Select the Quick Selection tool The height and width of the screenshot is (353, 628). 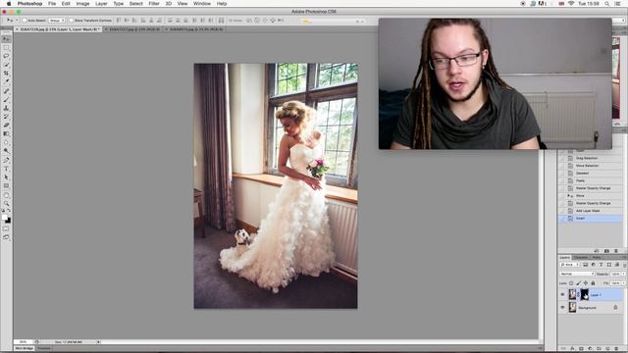click(x=6, y=65)
